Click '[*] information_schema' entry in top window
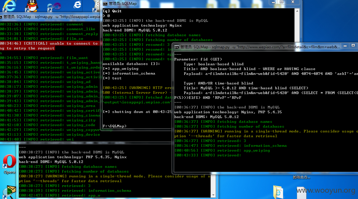Image resolution: width=358 pixels, height=199 pixels. pos(129,73)
